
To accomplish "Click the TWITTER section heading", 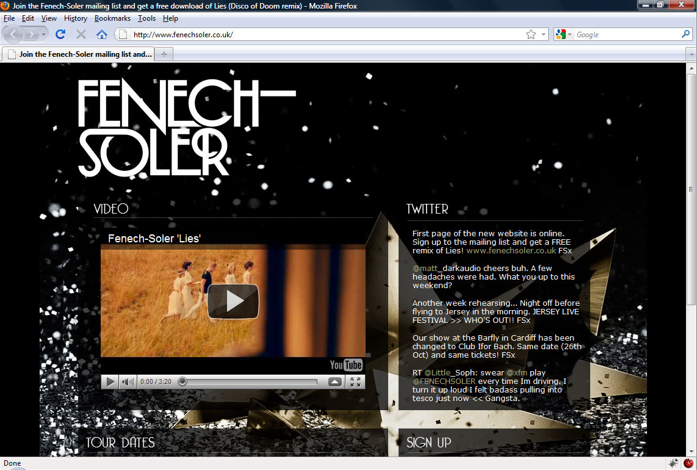I will click(x=427, y=209).
